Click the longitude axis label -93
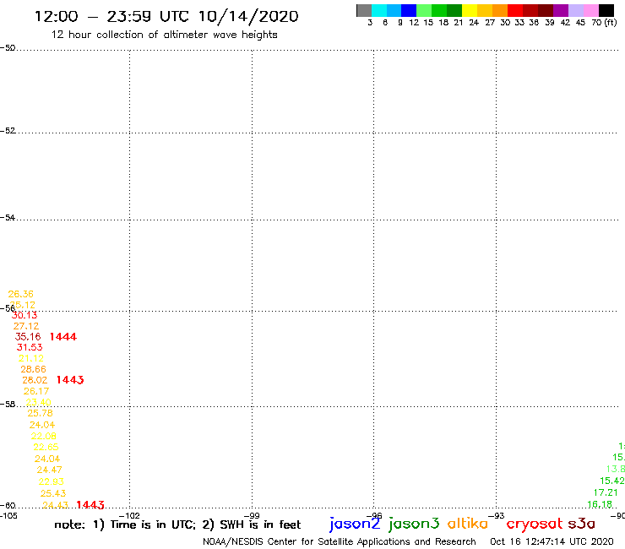This screenshot has width=625, height=549. pyautogui.click(x=497, y=515)
